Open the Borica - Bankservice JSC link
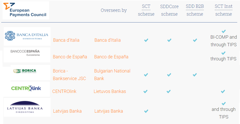Screen dimensions: 240x124 click(x=69, y=75)
